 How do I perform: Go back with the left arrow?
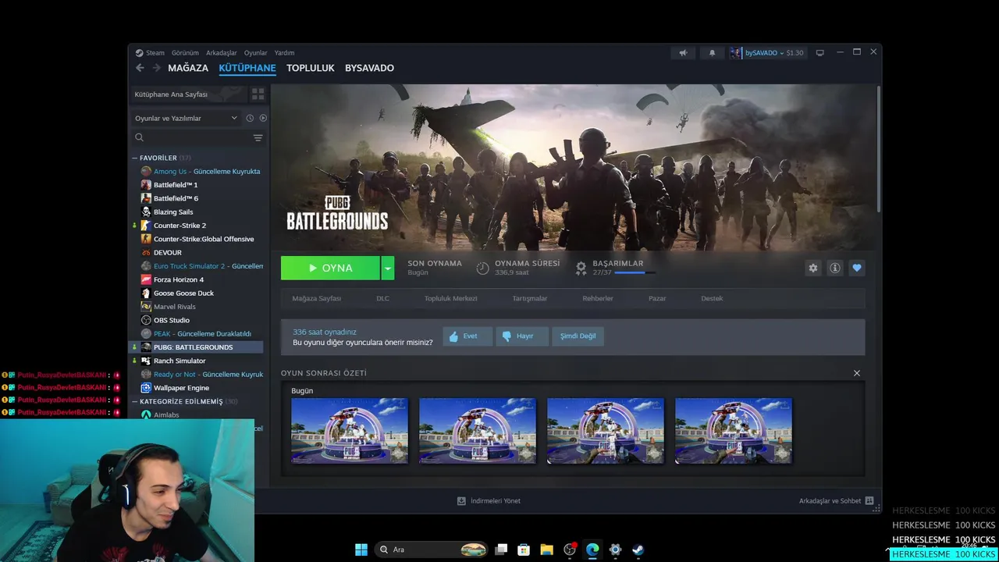coord(140,68)
